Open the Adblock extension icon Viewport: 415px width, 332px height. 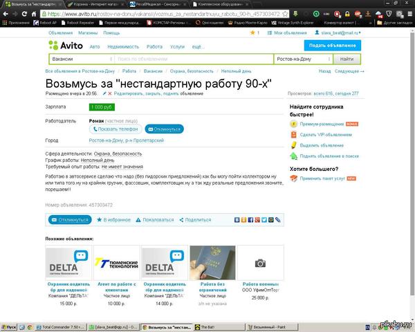358,14
